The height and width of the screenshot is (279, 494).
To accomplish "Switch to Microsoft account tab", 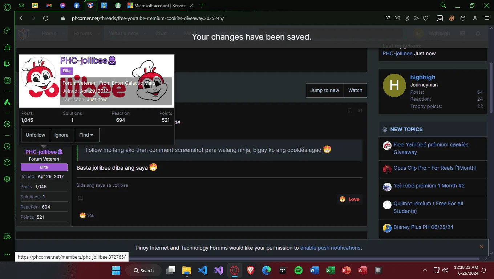I will pos(161,5).
